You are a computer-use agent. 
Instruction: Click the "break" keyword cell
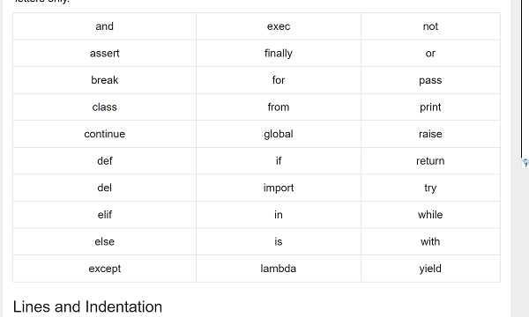105,80
